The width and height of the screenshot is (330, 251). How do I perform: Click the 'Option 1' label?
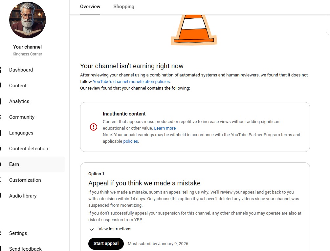point(96,174)
